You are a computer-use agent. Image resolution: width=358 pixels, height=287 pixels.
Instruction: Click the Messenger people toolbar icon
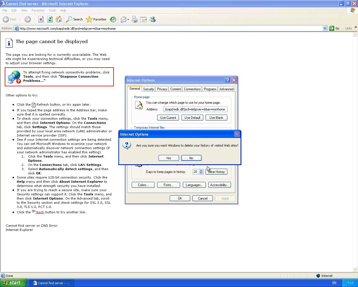[152, 19]
